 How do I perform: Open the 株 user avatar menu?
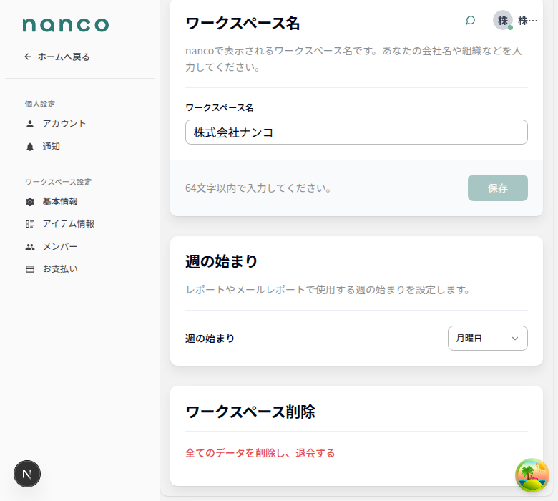point(503,20)
